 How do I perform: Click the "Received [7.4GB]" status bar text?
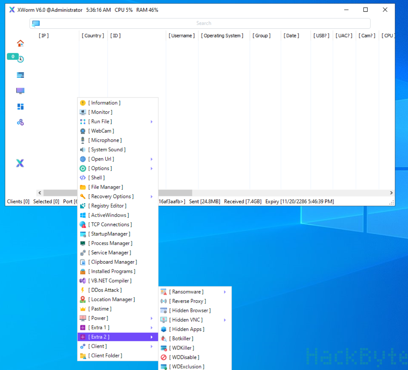tap(243, 202)
